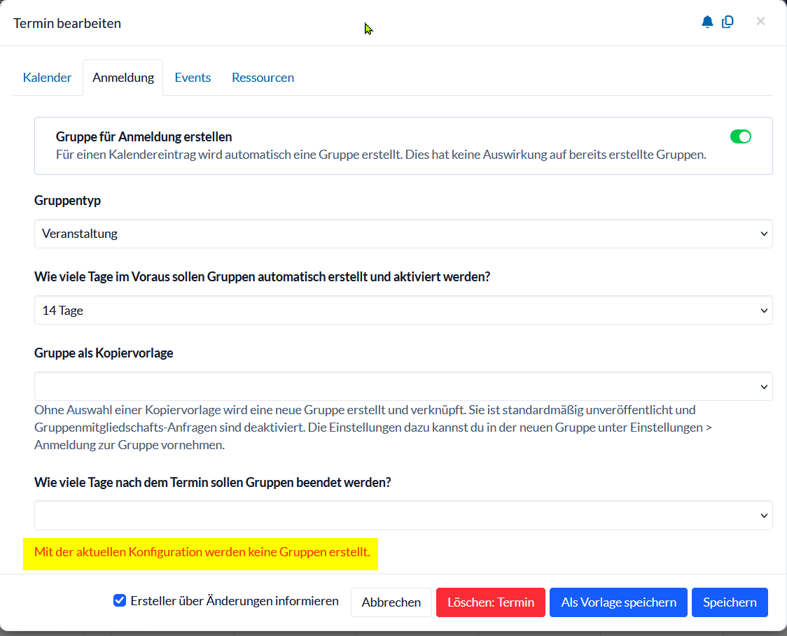Open the Gruppentyp dropdown showing Veranstaltung

click(x=403, y=234)
